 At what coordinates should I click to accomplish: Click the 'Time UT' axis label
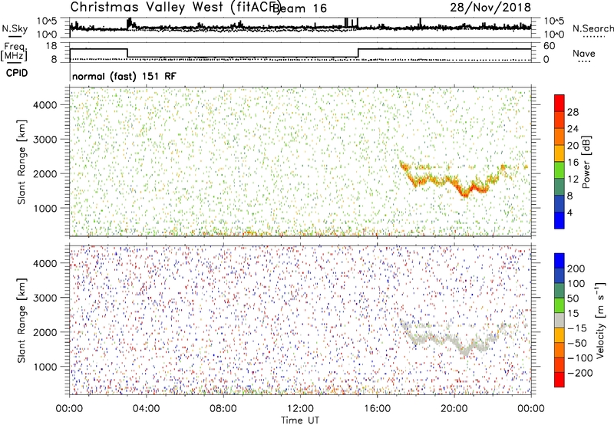pos(300,420)
